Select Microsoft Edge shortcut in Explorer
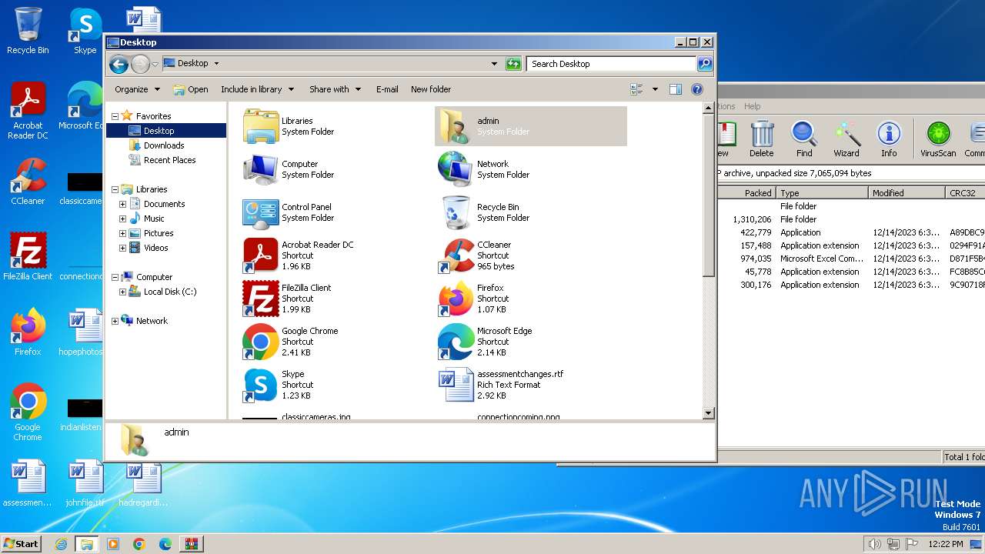This screenshot has height=554, width=985. pyautogui.click(x=456, y=342)
